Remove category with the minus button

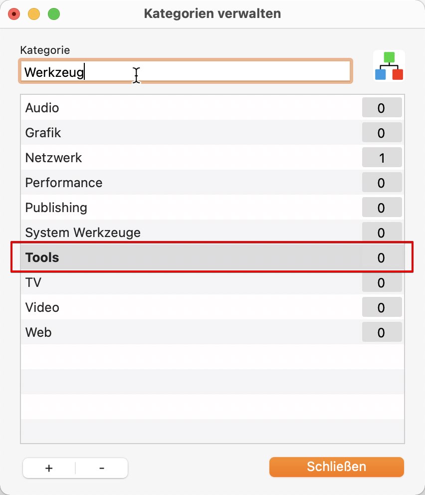102,468
